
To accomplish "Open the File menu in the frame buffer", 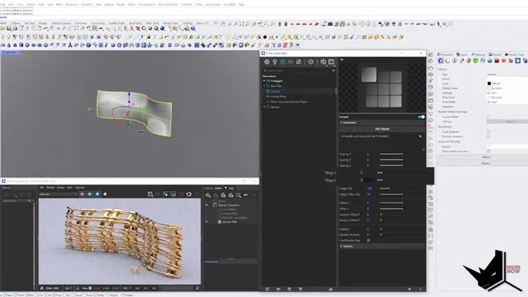I will [x=41, y=188].
